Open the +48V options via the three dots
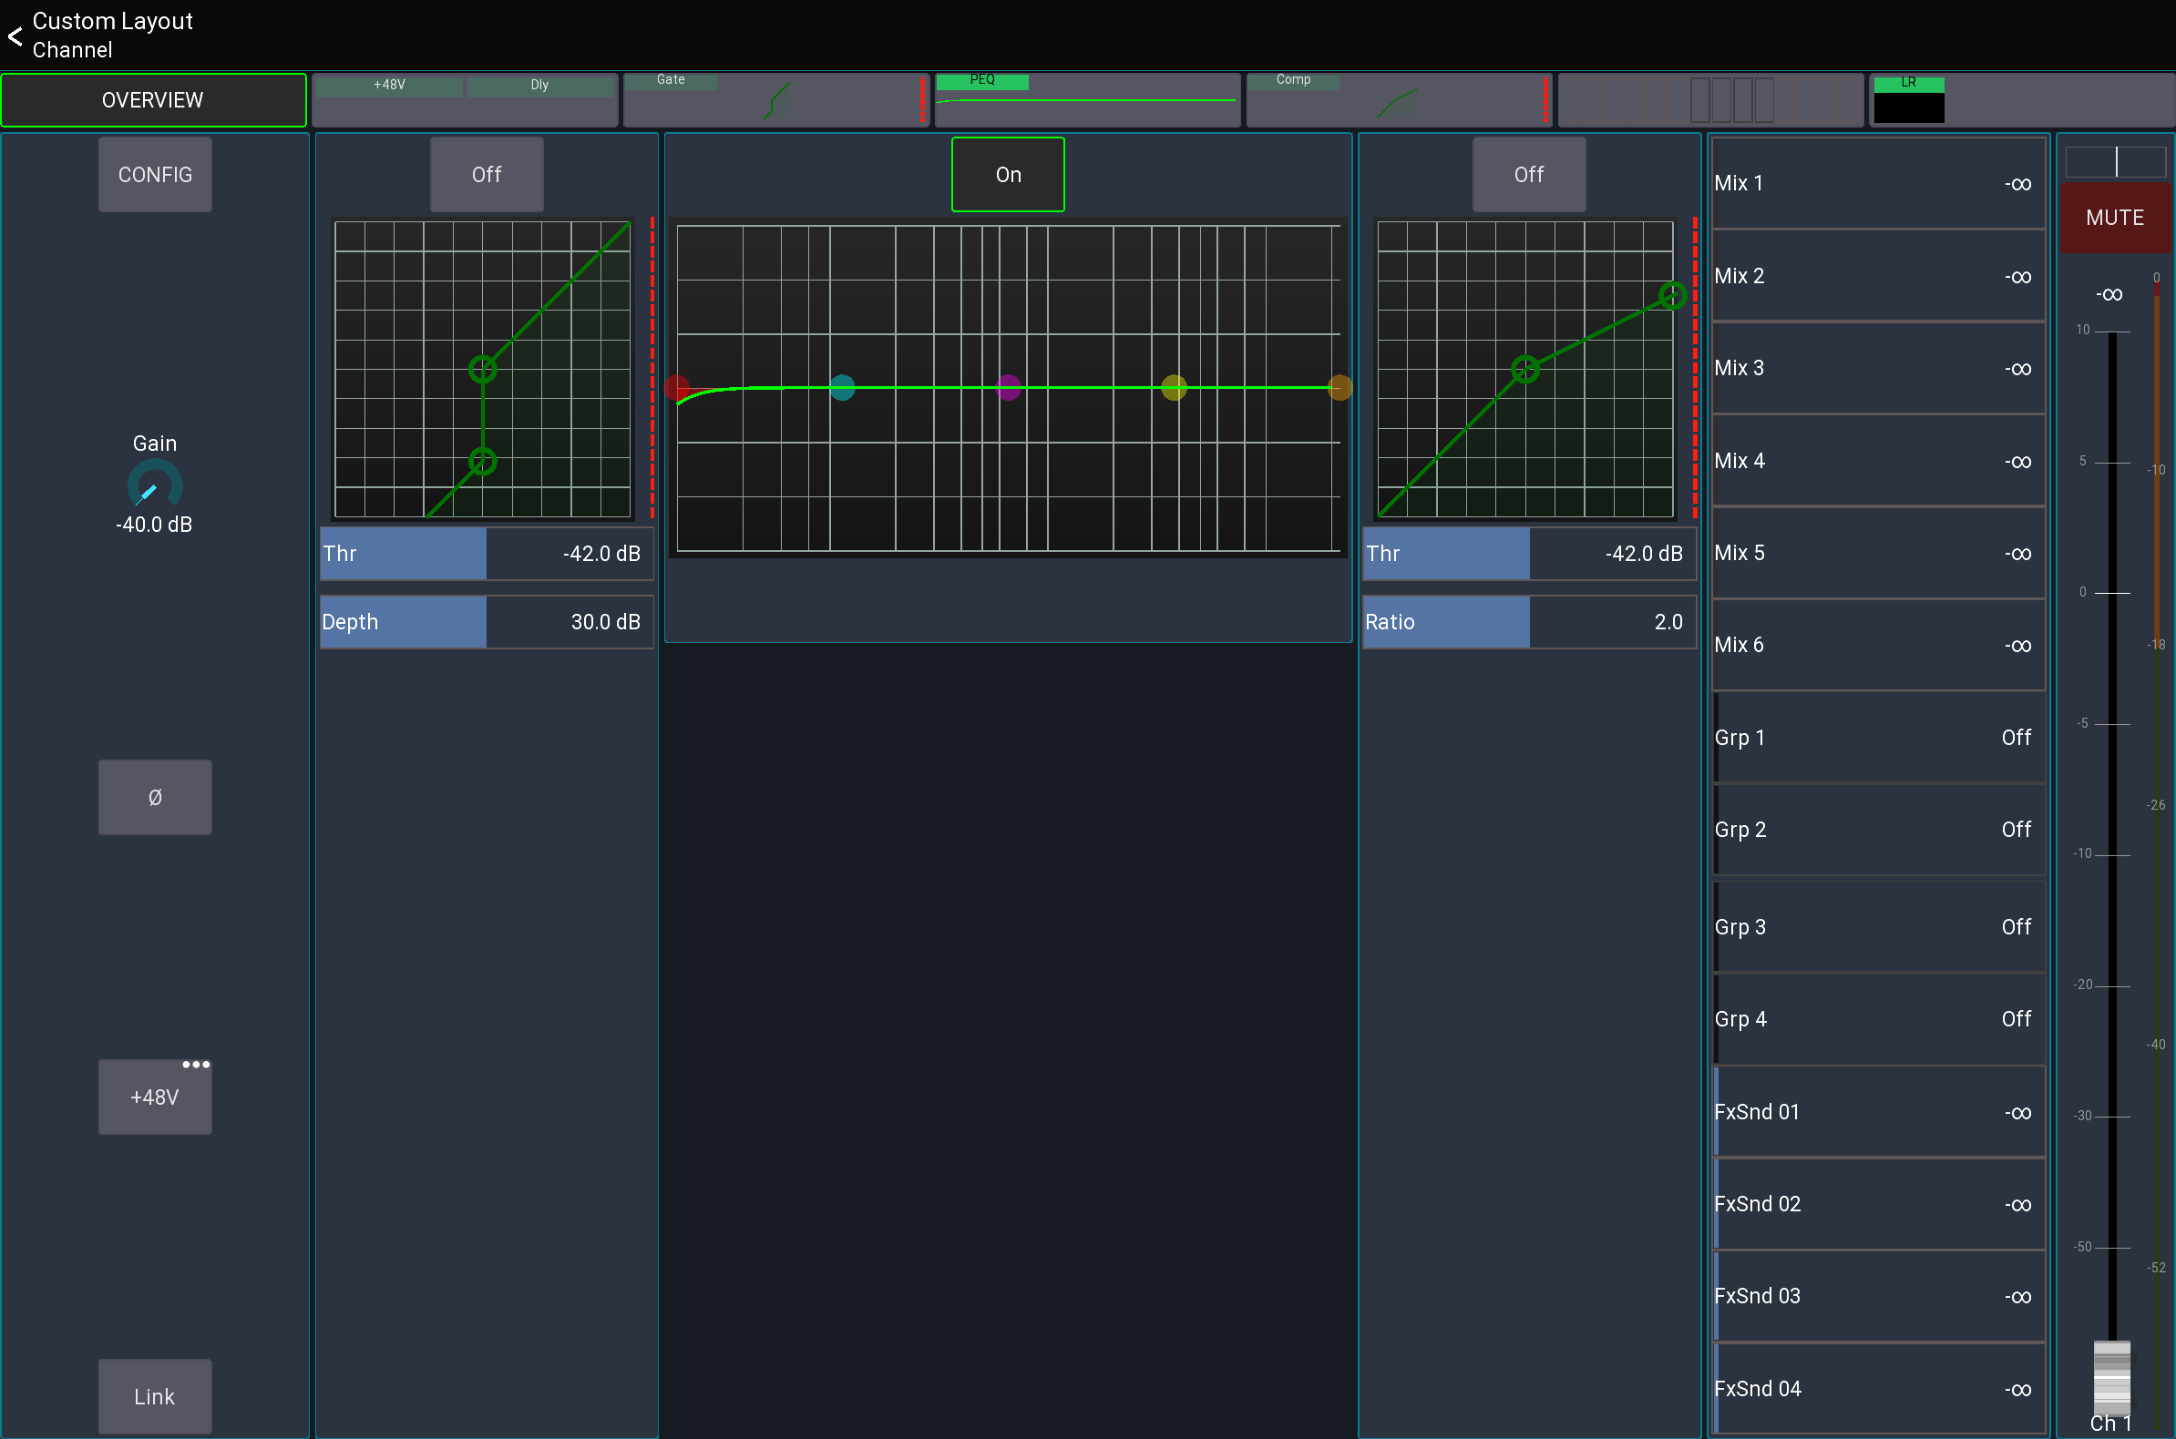The width and height of the screenshot is (2176, 1439). pyautogui.click(x=197, y=1065)
